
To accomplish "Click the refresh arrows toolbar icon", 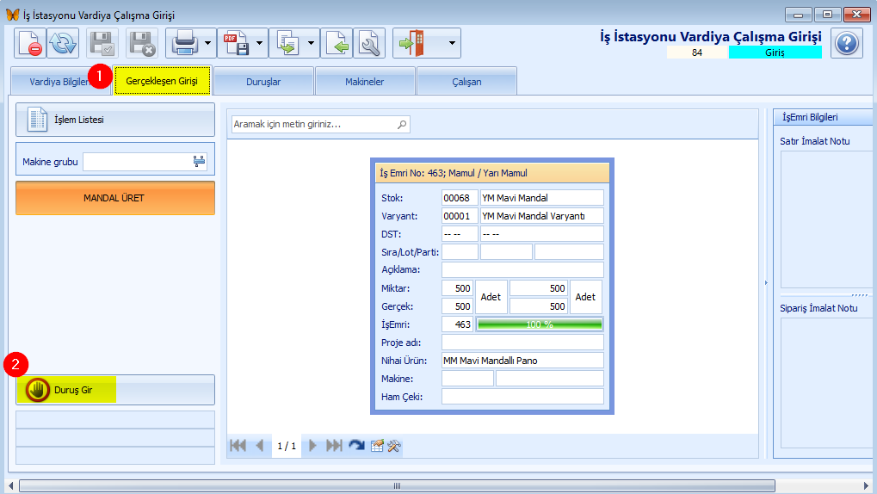I will [x=62, y=43].
